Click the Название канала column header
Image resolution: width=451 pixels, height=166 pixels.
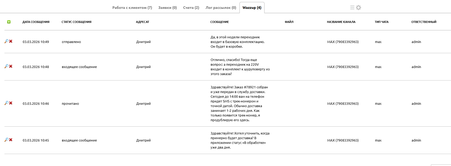point(341,22)
